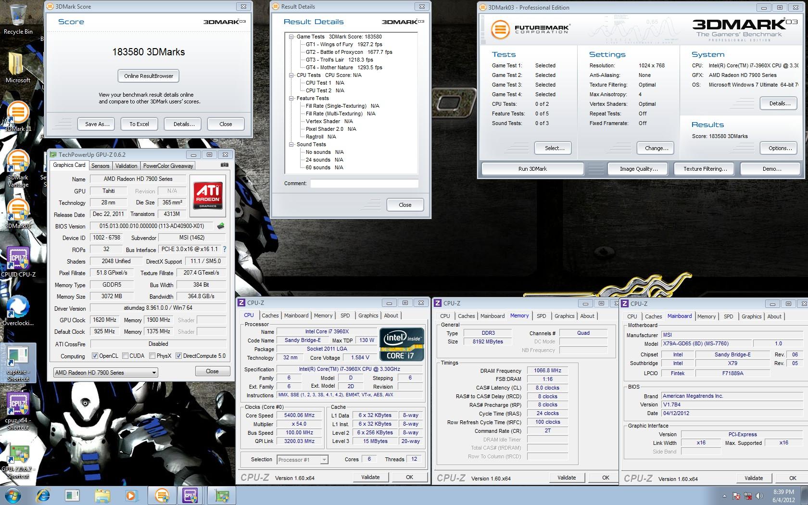Open the PowerColor Giveaway tab
This screenshot has width=808, height=505.
168,165
